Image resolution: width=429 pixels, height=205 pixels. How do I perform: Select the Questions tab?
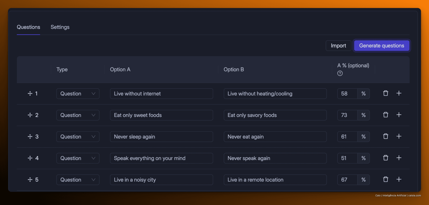click(x=28, y=27)
